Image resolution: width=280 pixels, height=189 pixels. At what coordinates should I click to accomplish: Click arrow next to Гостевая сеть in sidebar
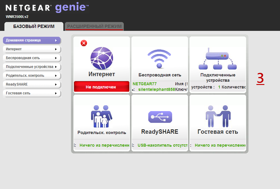56,93
